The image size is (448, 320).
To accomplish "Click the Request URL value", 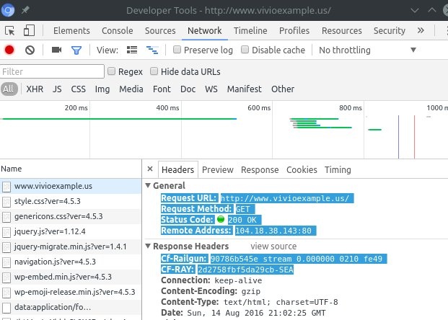I will click(x=287, y=198).
